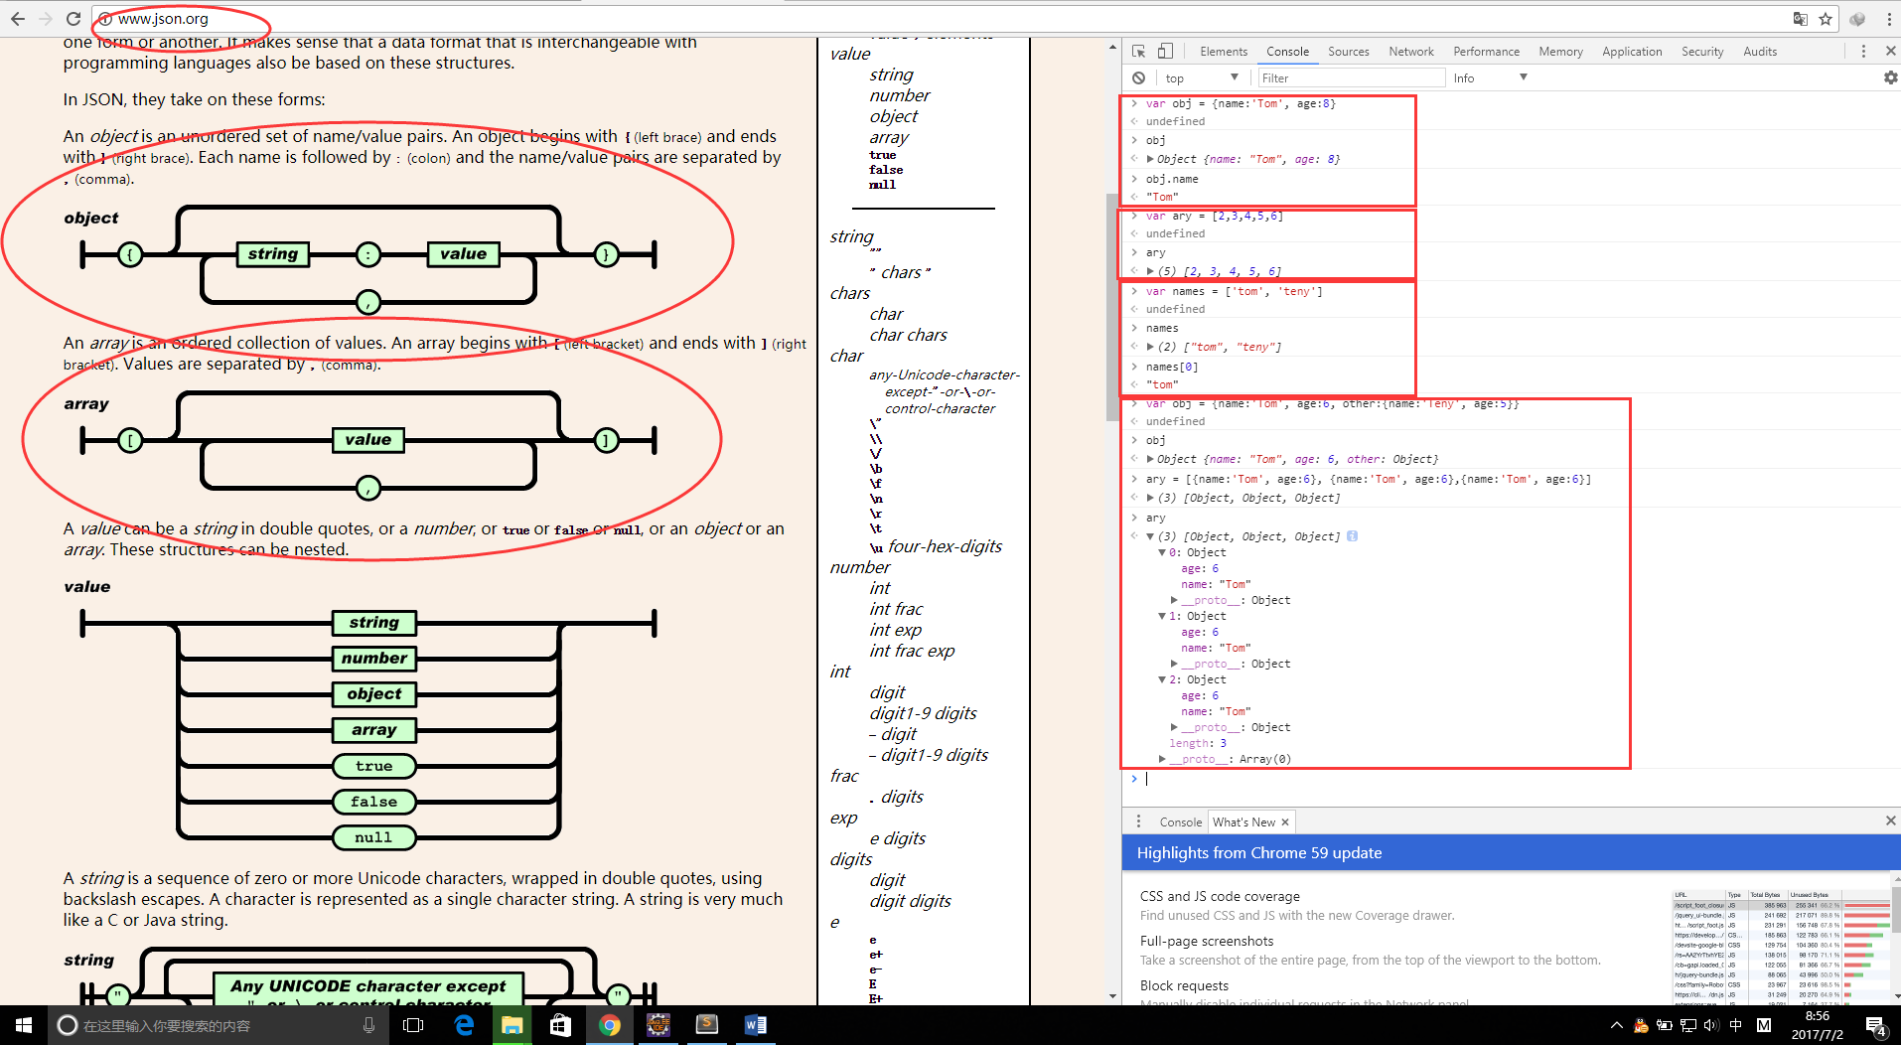
Task: Collapse the 2: Object tree node
Action: (x=1162, y=679)
